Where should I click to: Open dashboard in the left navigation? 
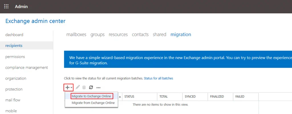[x=14, y=35]
